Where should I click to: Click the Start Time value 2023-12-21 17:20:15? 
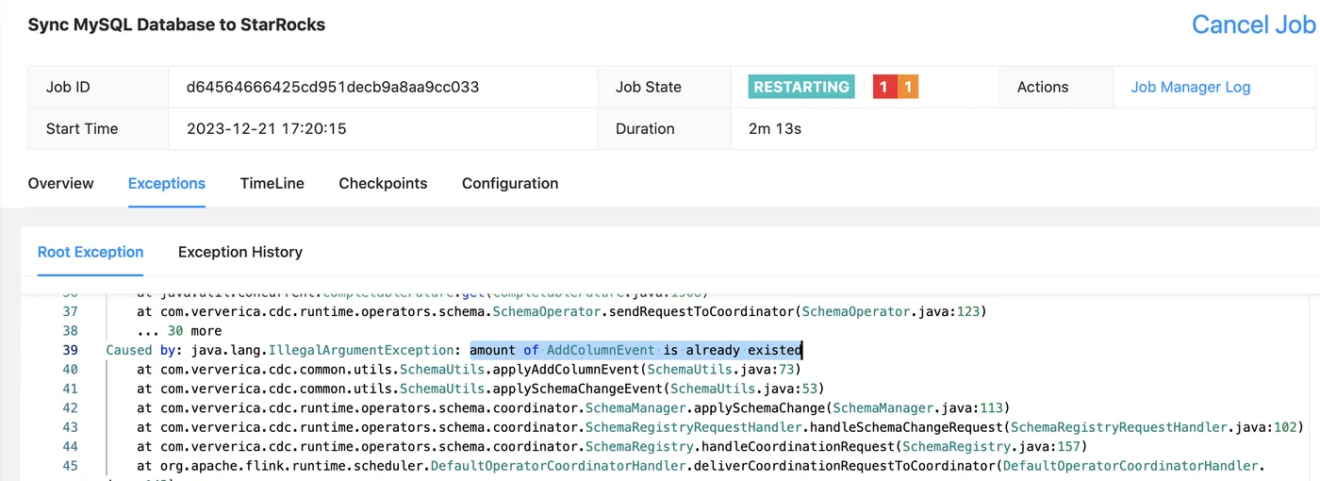[267, 128]
